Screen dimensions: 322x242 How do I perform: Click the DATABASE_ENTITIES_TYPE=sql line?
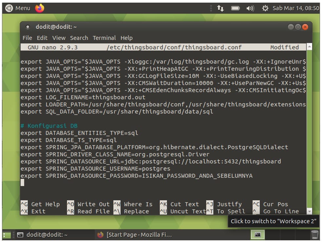[x=79, y=133]
